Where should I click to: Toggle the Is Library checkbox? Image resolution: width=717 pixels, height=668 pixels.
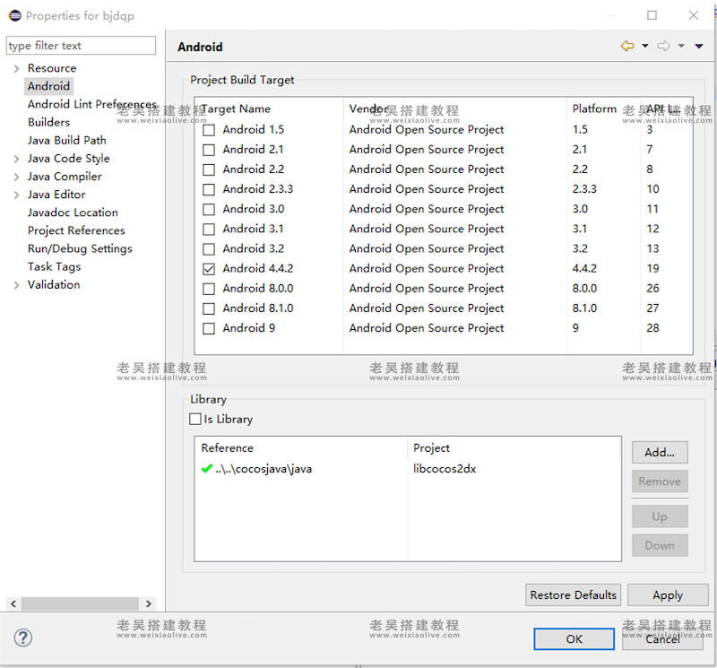click(x=195, y=419)
